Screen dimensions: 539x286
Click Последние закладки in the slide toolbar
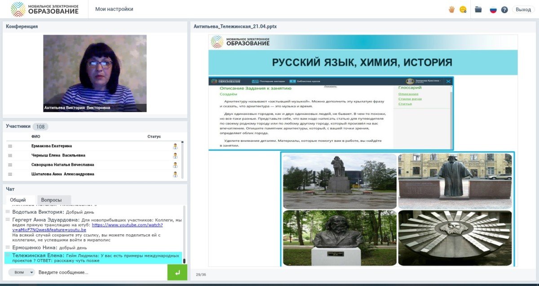(x=269, y=81)
